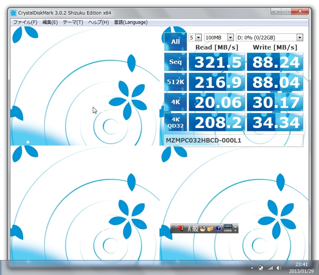This screenshot has width=319, height=275.
Task: Click the IME input mode 'A' indicator
Action: pos(190,228)
